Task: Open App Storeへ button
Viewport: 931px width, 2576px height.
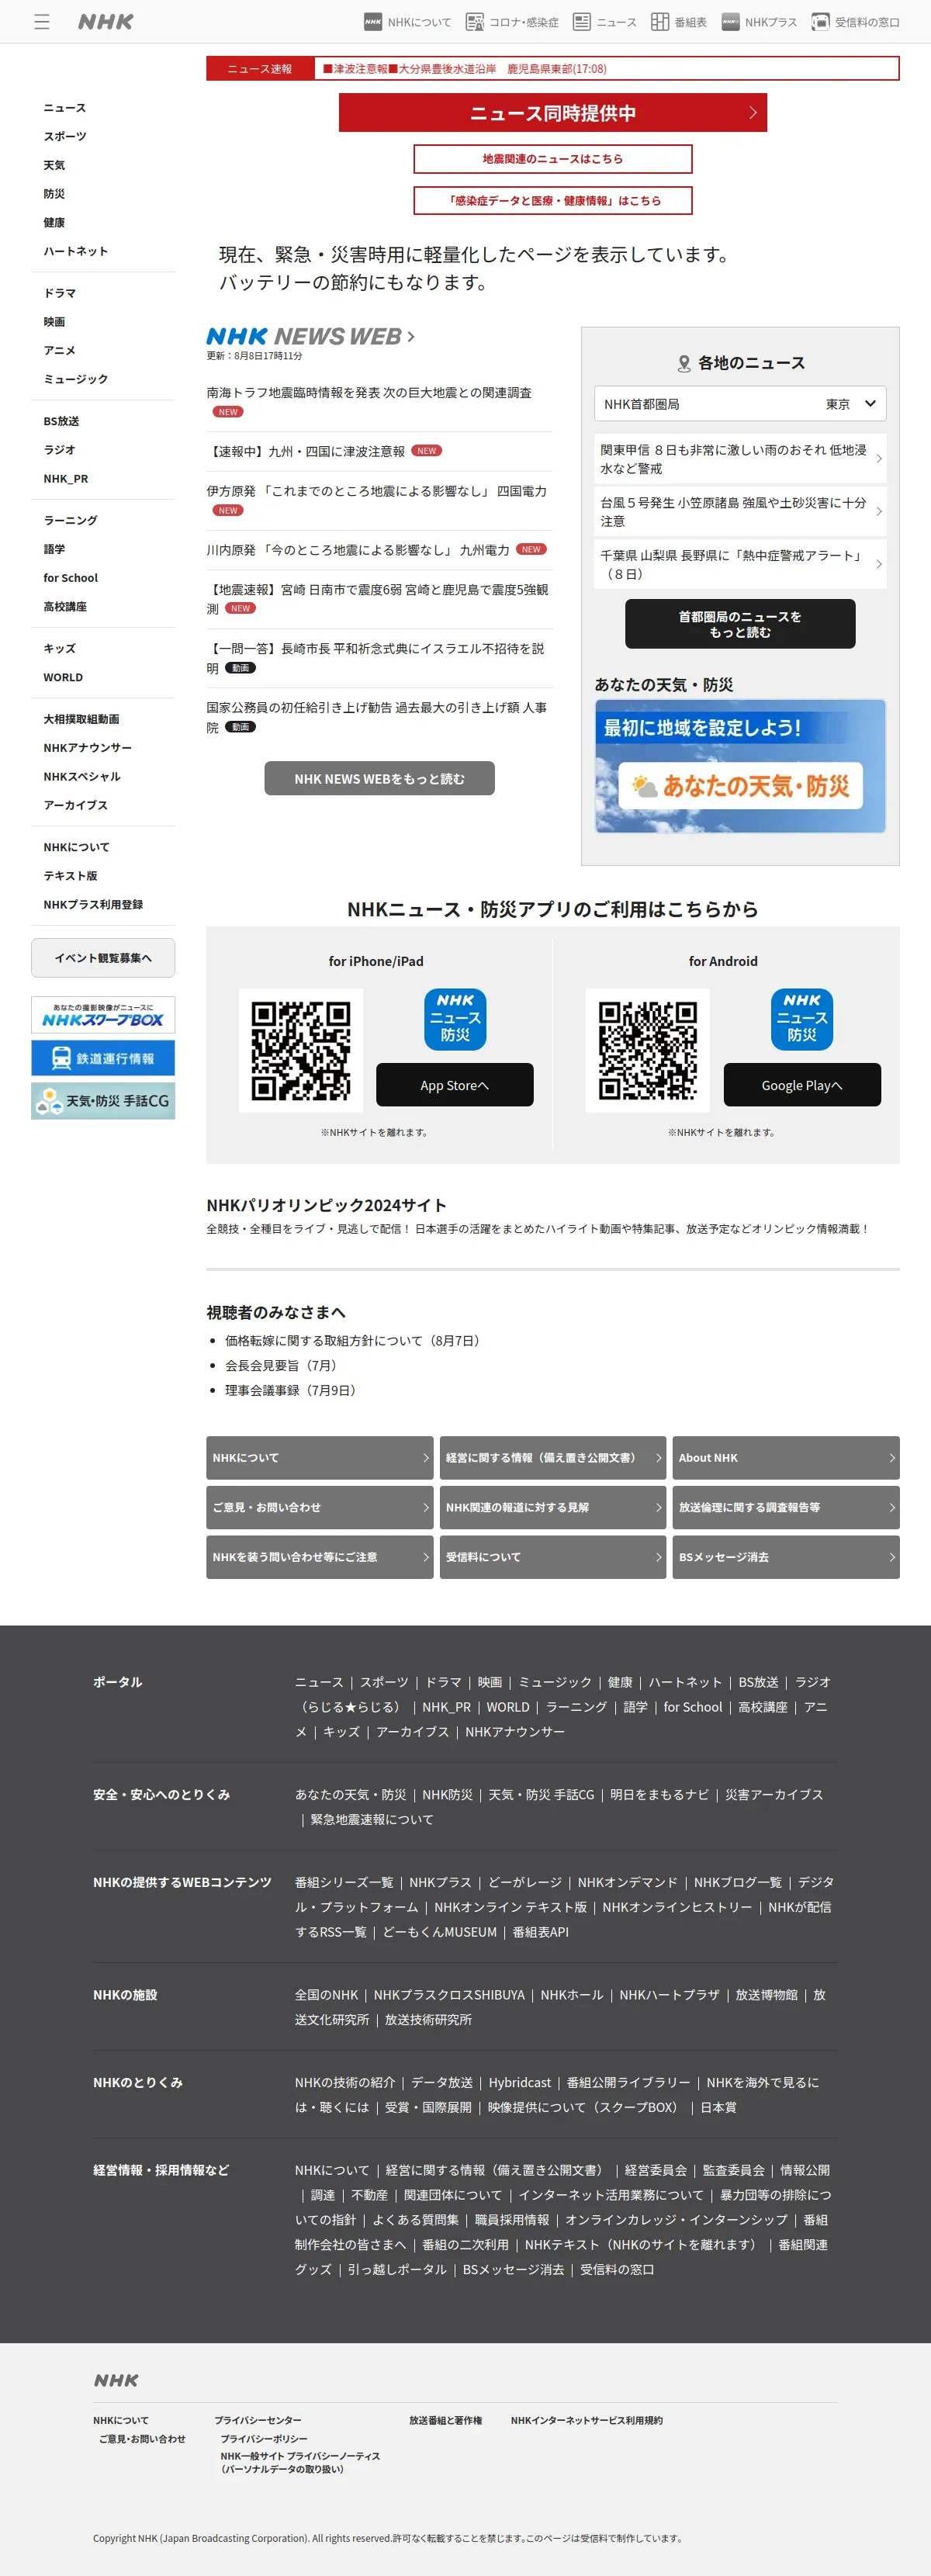Action: click(455, 1085)
